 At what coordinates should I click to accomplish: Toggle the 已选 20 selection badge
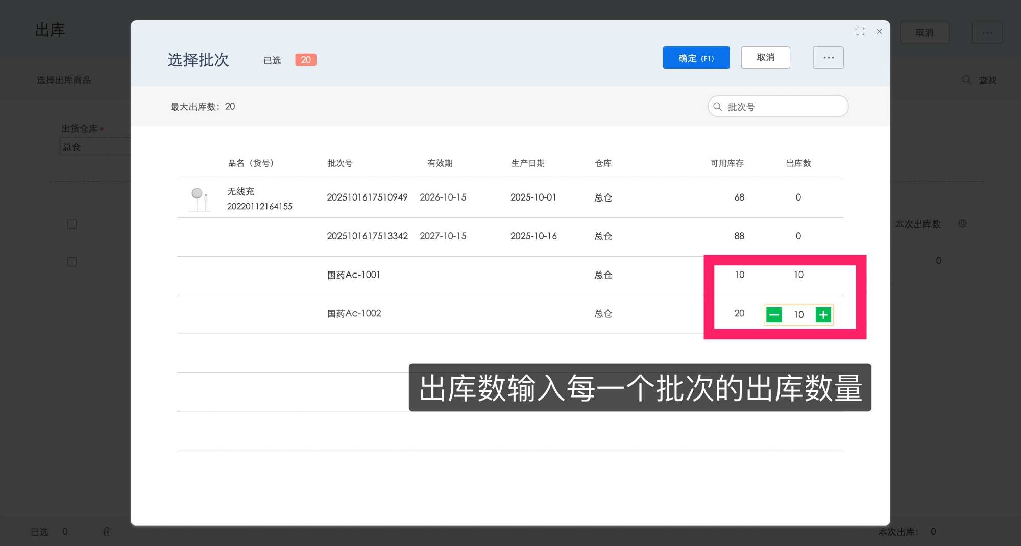point(305,60)
